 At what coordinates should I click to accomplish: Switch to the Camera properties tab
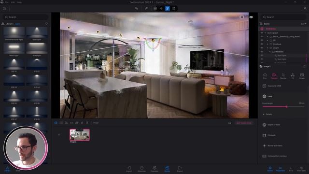274,76
